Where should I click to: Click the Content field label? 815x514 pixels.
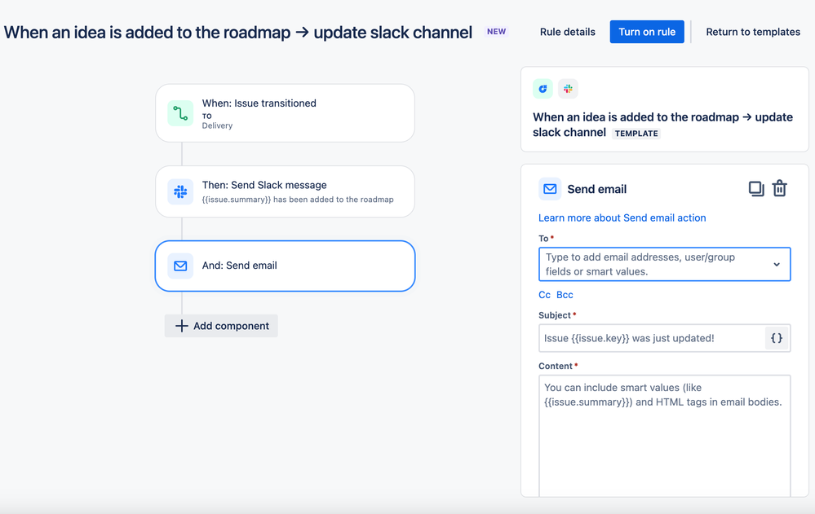pos(555,366)
